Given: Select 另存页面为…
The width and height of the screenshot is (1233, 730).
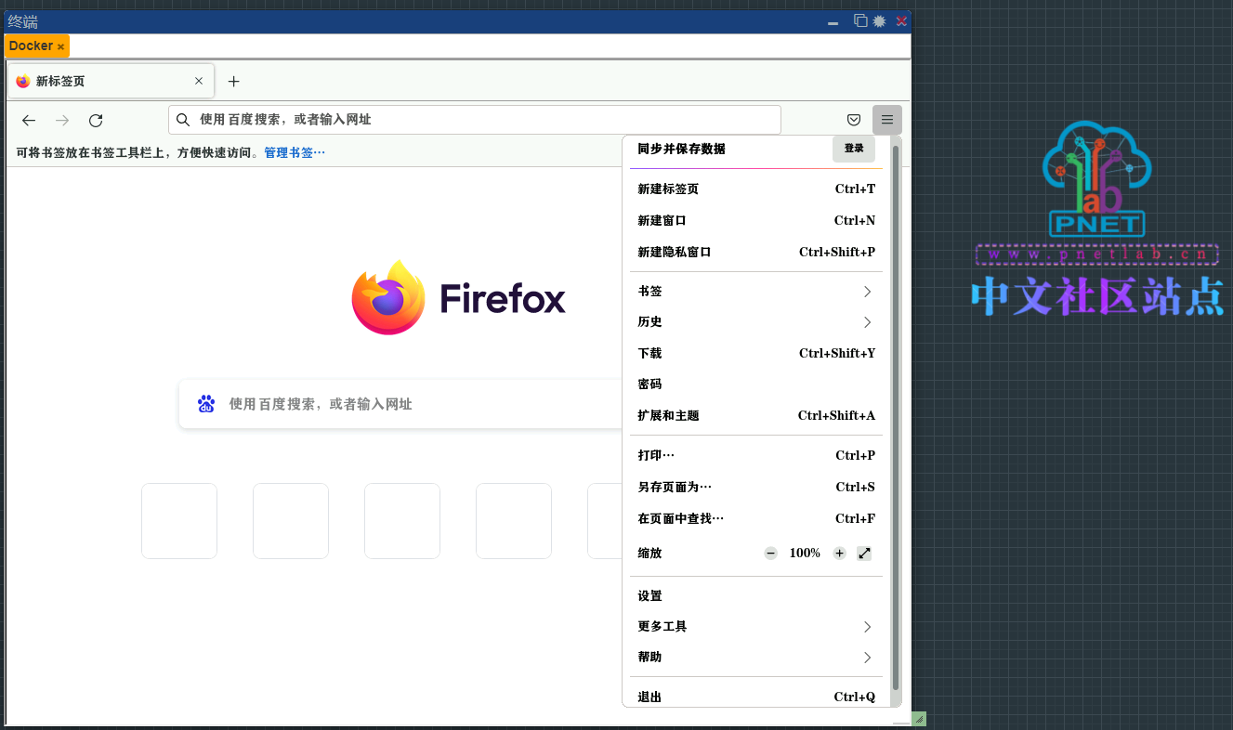Looking at the screenshot, I should pyautogui.click(x=756, y=488).
